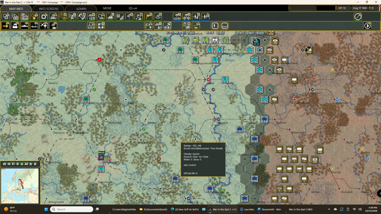This screenshot has width=381, height=214.
Task: Click the Aug 17 1941 date display
Action: (360, 8)
